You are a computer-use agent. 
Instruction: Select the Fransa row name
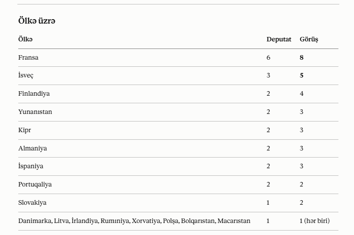pos(28,57)
